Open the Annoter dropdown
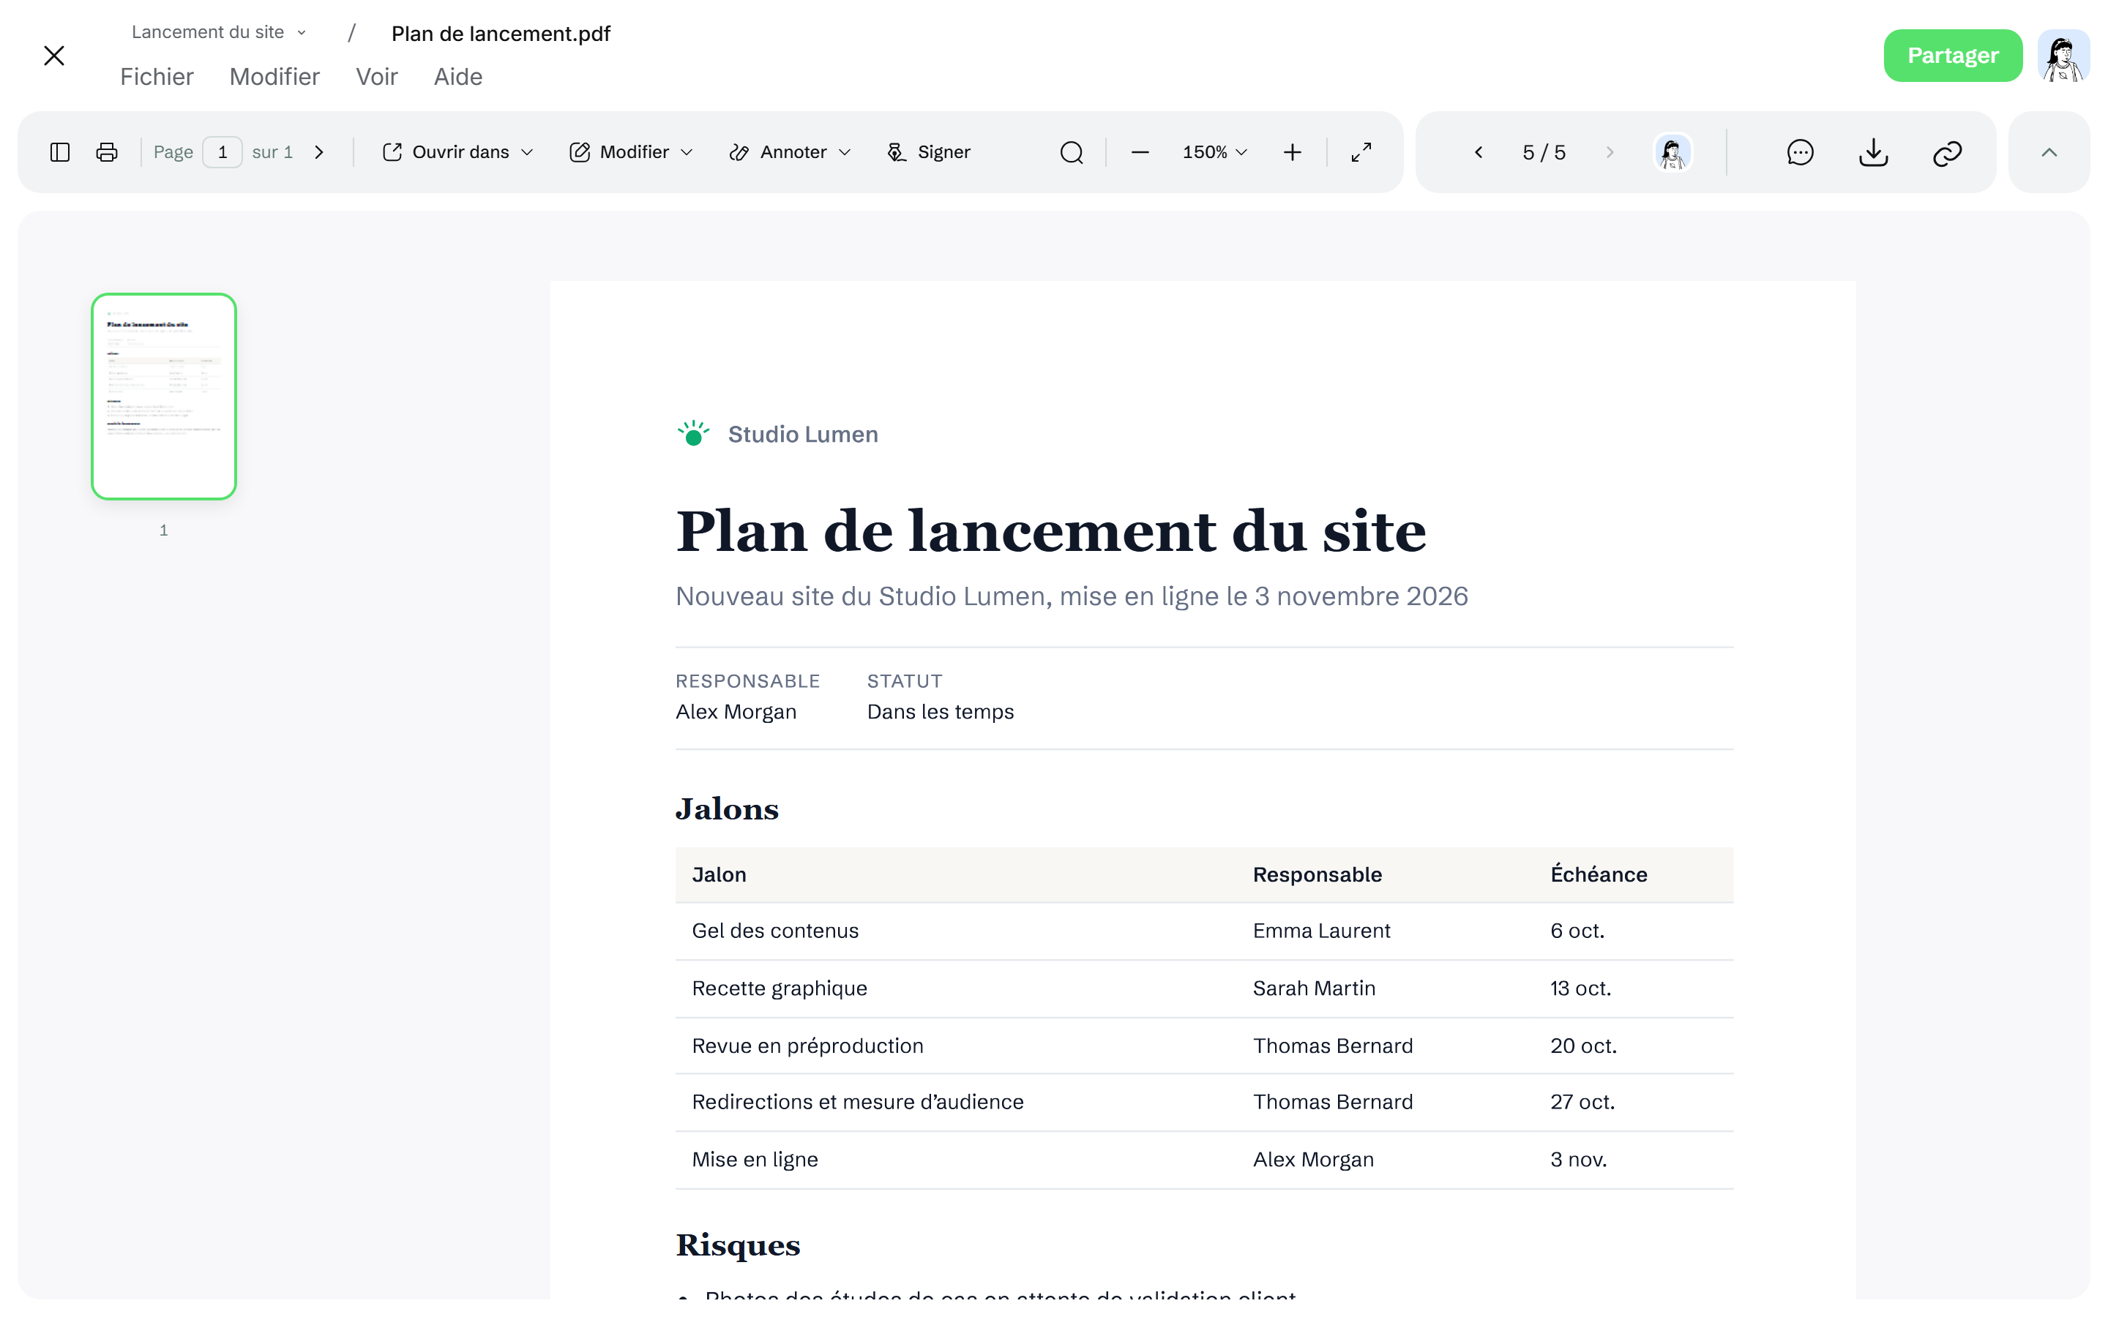 (x=790, y=152)
